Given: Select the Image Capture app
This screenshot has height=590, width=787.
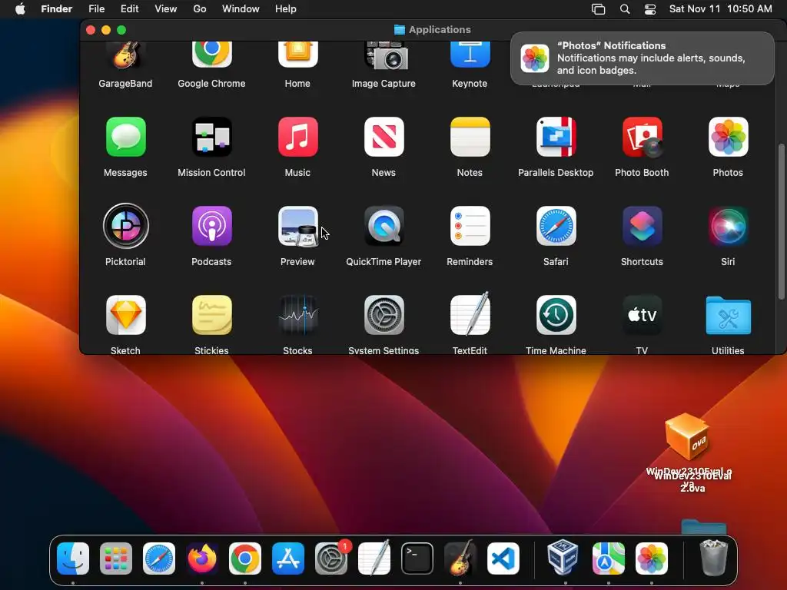Looking at the screenshot, I should [x=384, y=55].
